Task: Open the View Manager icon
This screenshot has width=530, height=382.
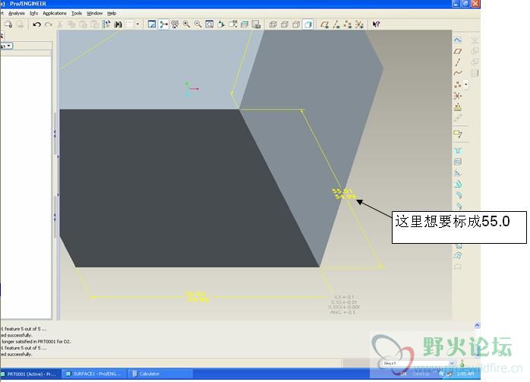Action: tap(256, 24)
